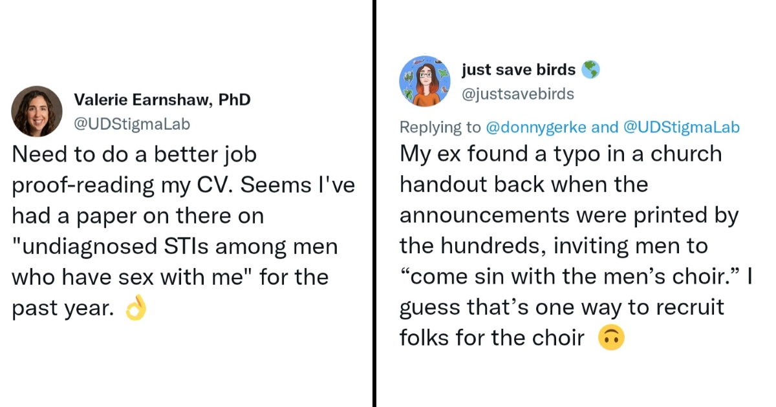Select the "undiagnosed STIs among men" quoted text
776x407 pixels.
pos(175,247)
